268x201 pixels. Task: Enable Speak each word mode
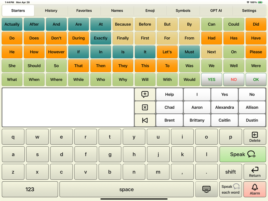(230, 189)
